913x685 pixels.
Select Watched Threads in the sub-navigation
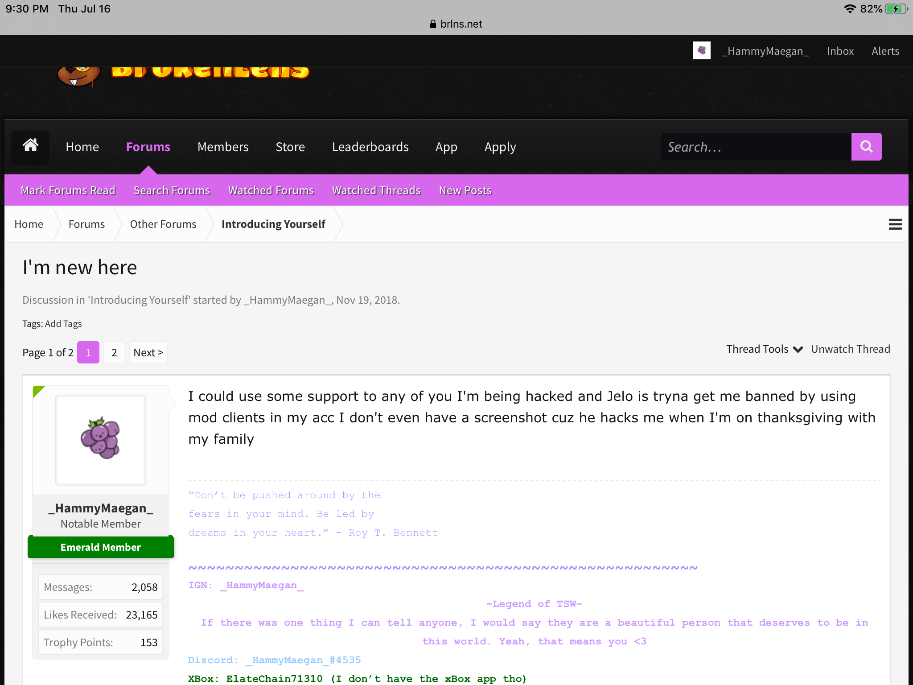tap(376, 190)
